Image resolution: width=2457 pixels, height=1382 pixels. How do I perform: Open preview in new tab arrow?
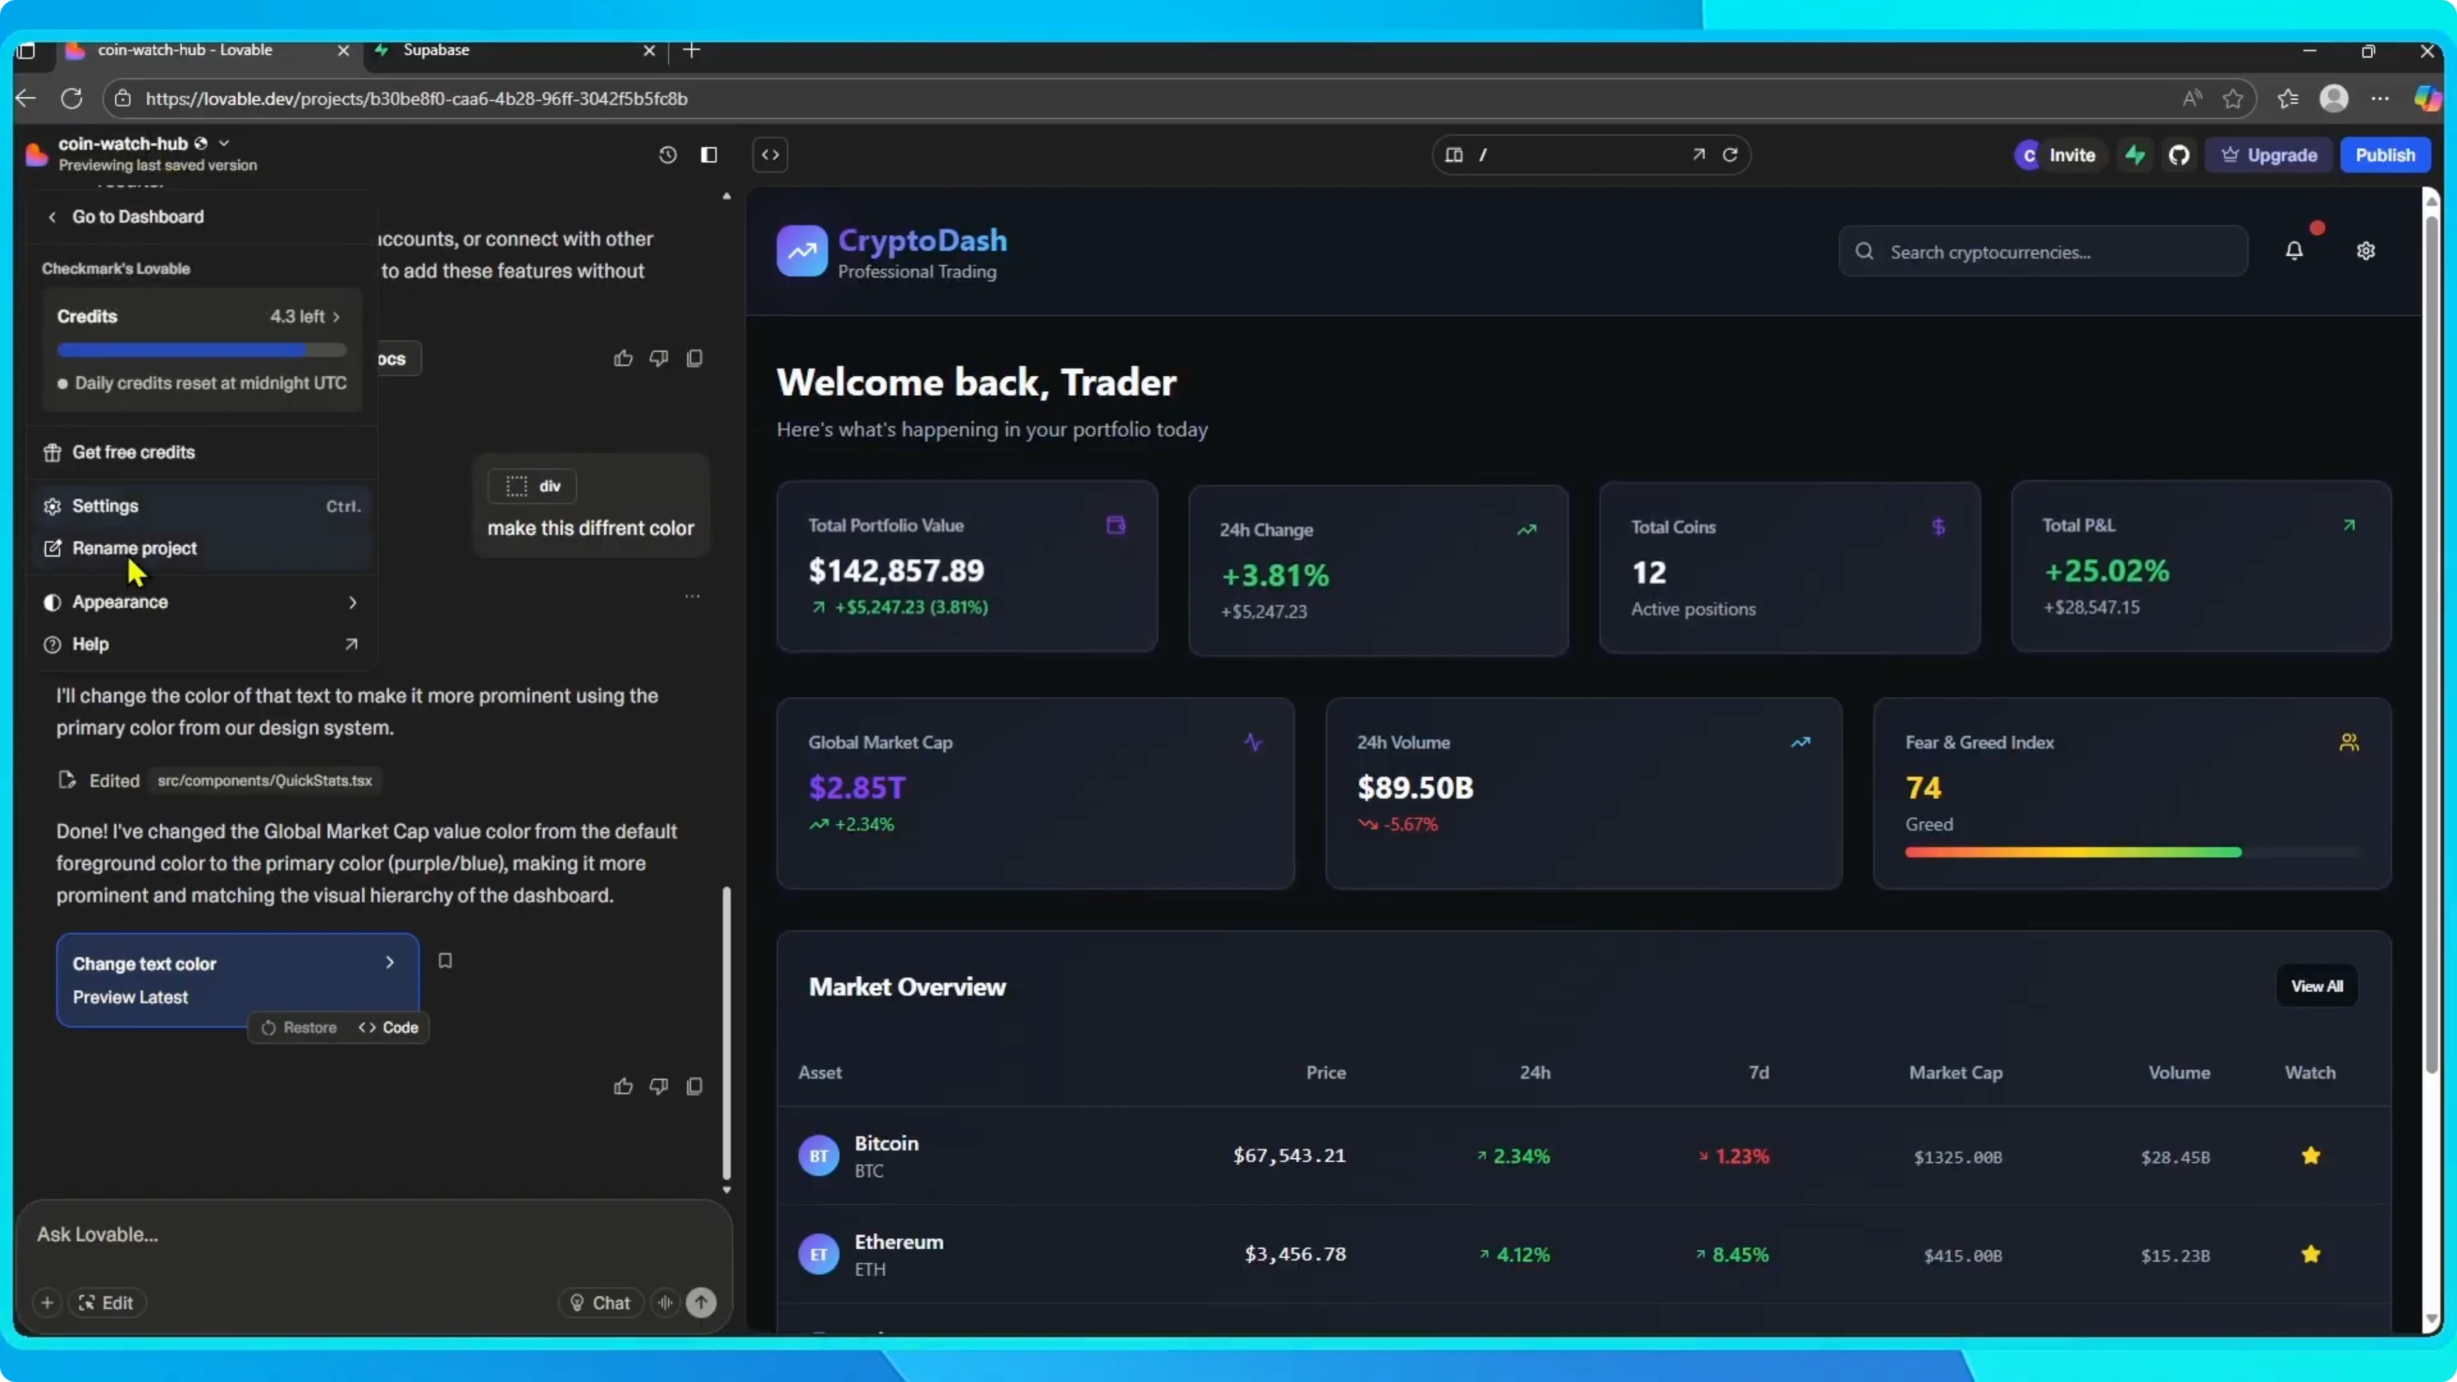point(1699,154)
